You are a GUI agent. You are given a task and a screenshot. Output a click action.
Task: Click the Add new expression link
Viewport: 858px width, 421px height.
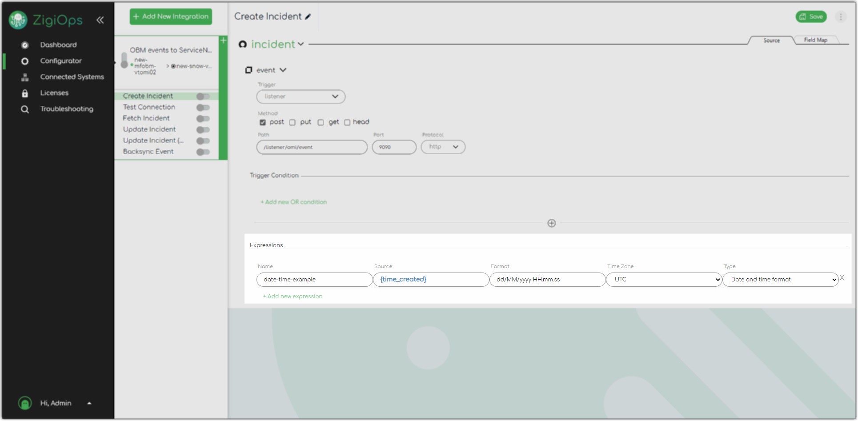(x=293, y=297)
